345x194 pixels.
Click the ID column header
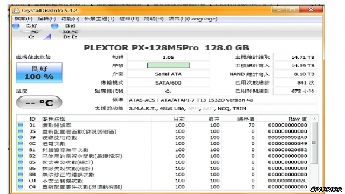[x=32, y=119]
